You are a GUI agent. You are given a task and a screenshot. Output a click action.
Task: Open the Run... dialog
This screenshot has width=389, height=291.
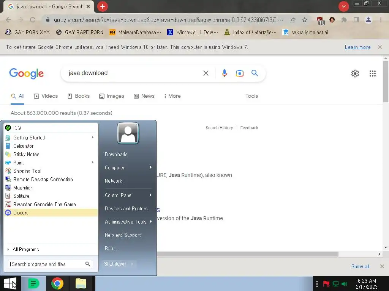point(111,249)
